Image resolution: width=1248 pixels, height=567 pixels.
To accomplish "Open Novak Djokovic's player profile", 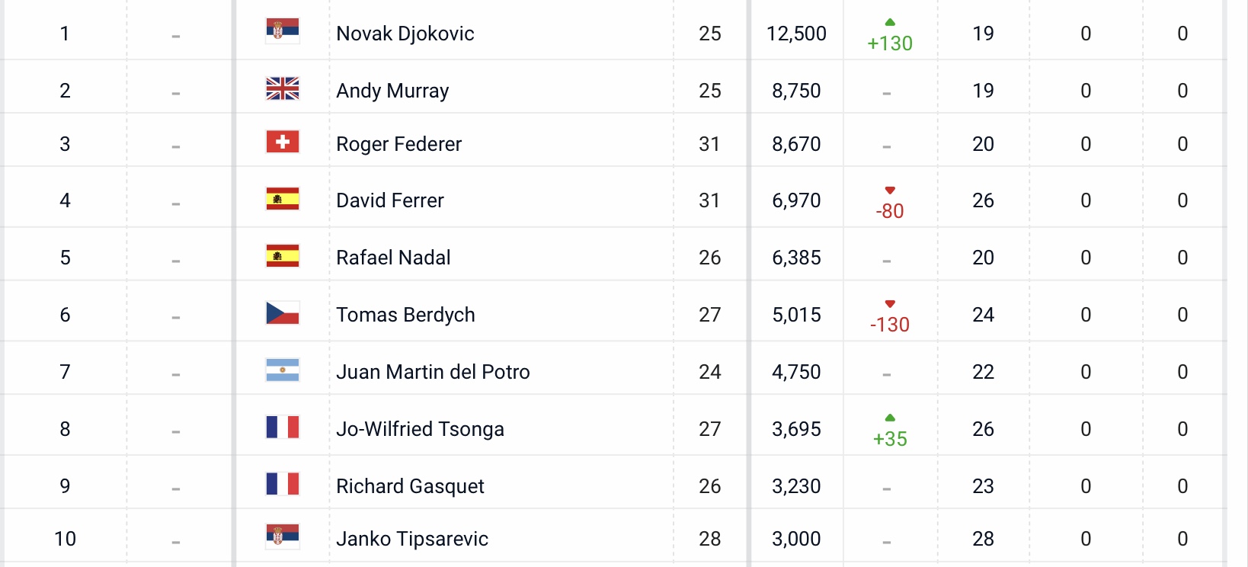I will (x=405, y=34).
